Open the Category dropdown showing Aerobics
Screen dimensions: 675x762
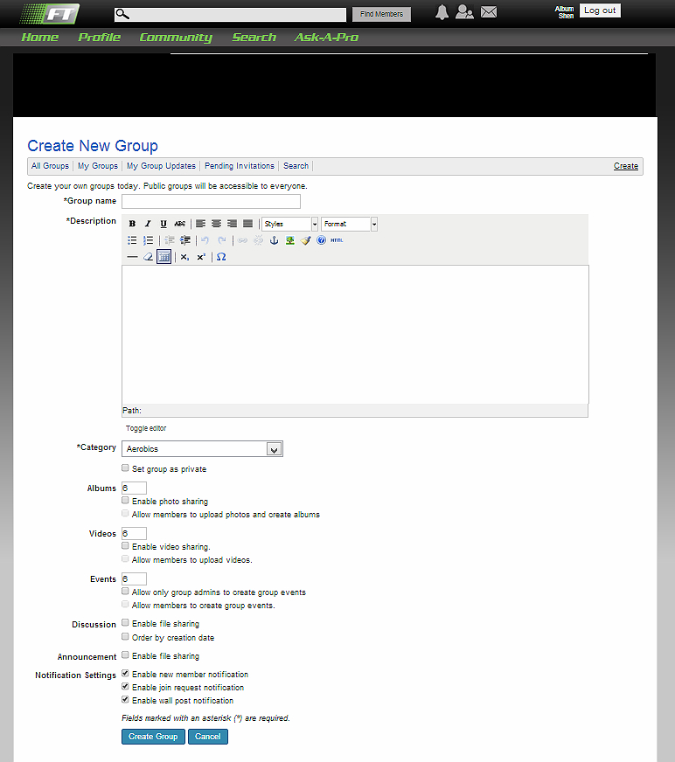202,449
